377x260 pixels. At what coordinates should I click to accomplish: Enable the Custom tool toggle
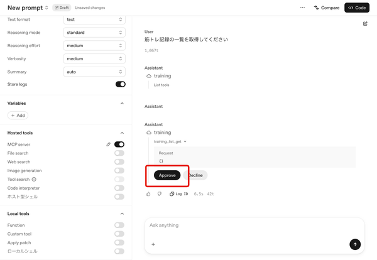point(119,234)
